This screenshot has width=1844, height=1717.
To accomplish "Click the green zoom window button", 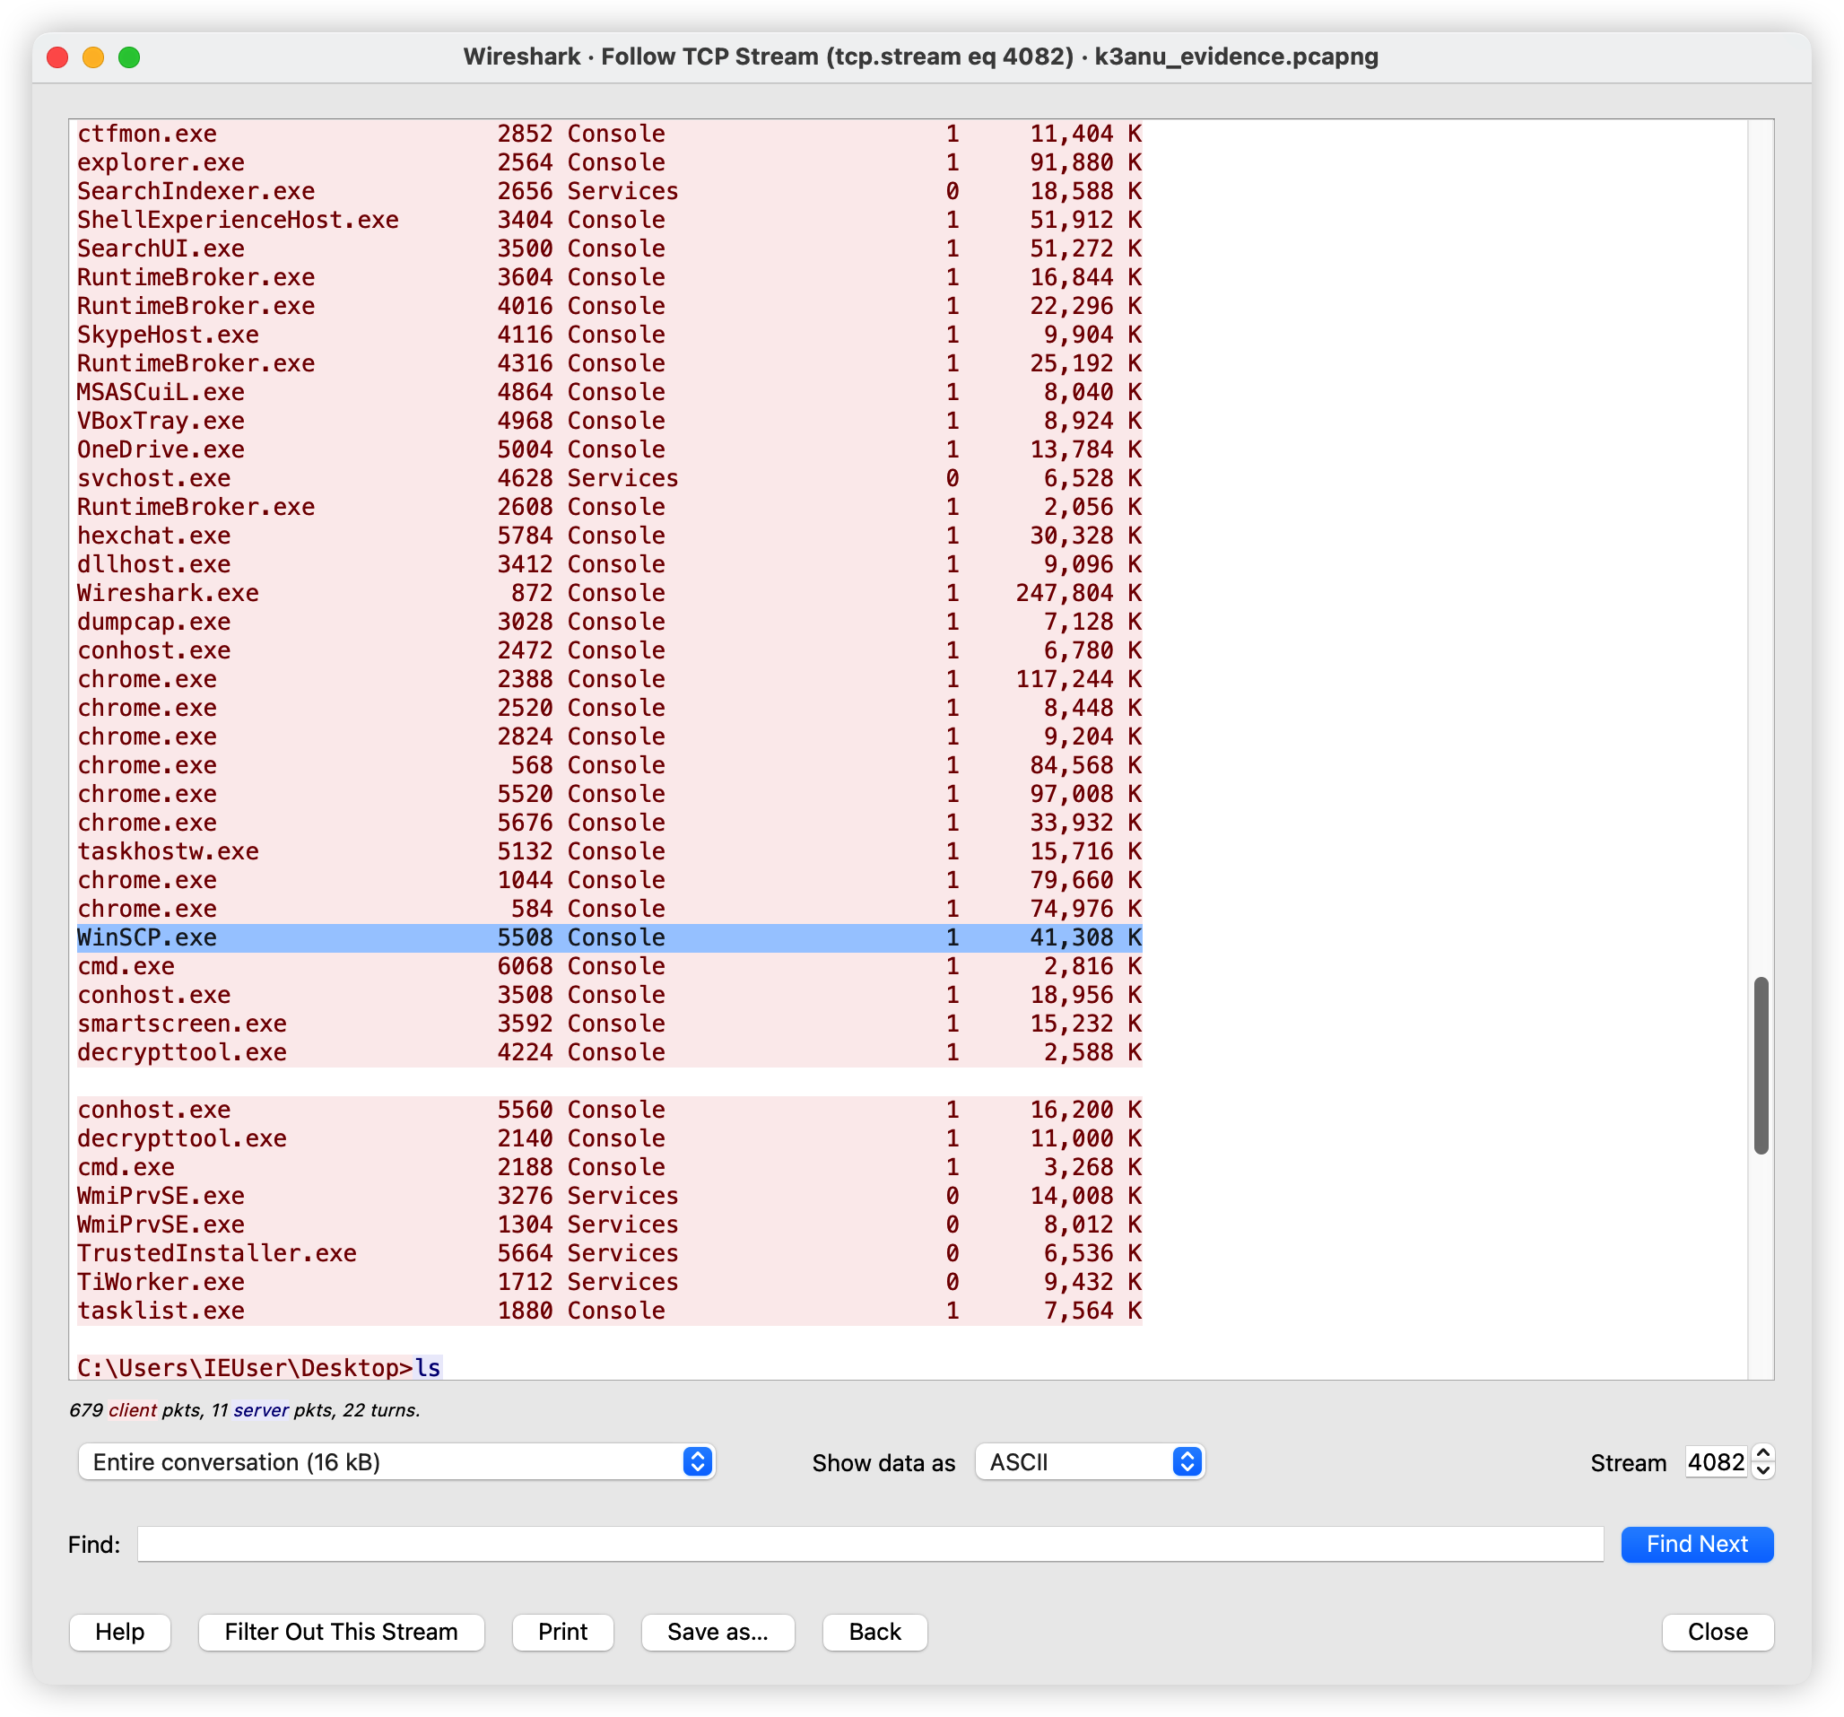I will pyautogui.click(x=130, y=57).
